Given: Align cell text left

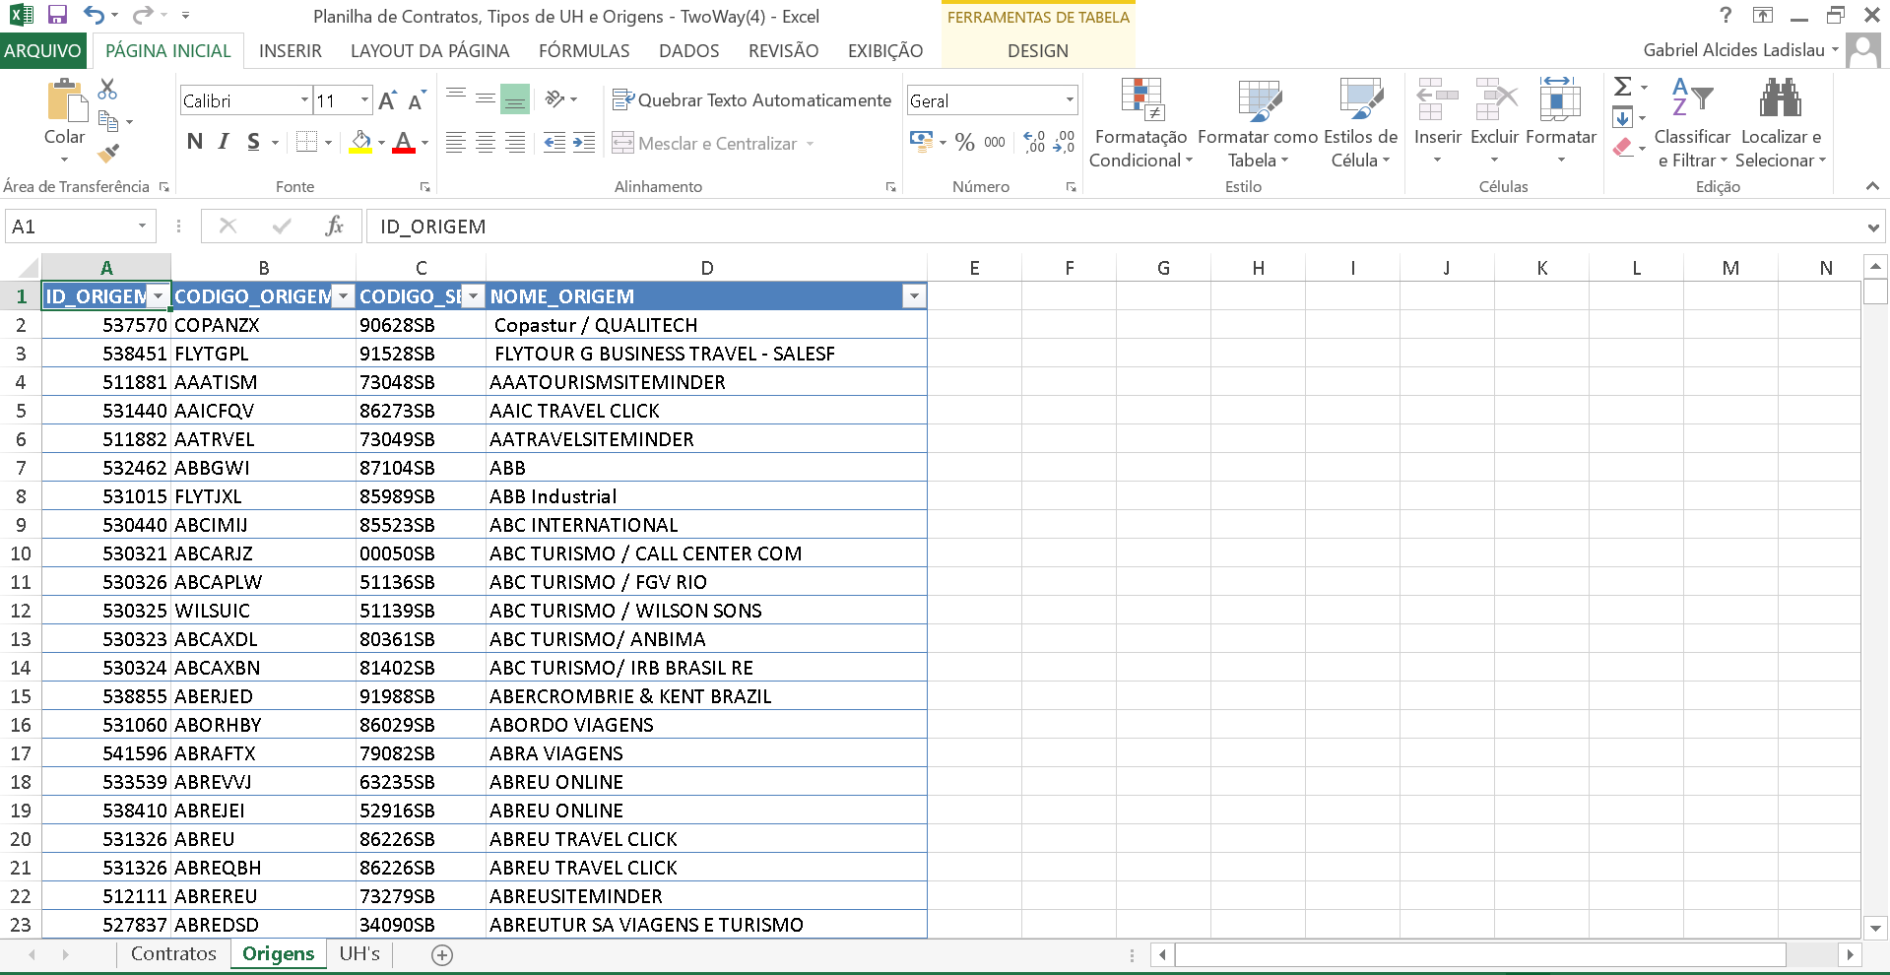Looking at the screenshot, I should pyautogui.click(x=455, y=143).
